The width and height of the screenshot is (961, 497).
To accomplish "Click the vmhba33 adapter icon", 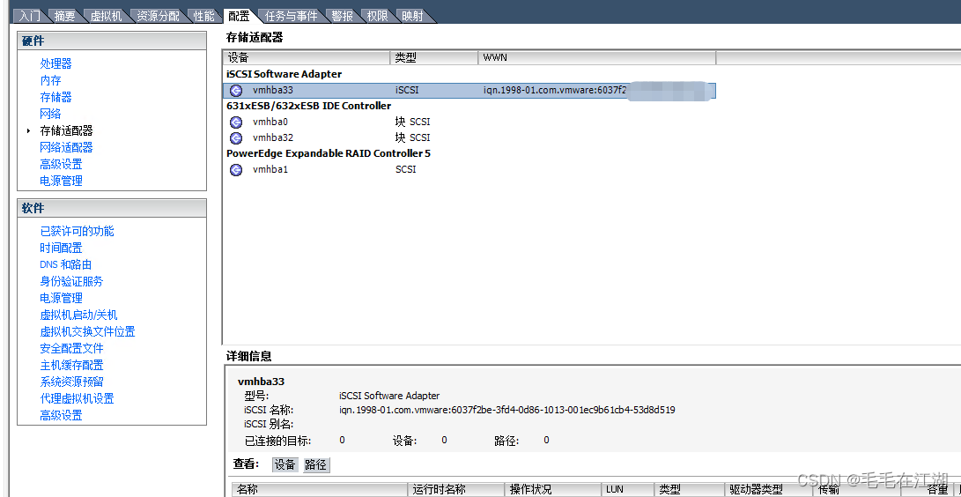I will (x=236, y=91).
